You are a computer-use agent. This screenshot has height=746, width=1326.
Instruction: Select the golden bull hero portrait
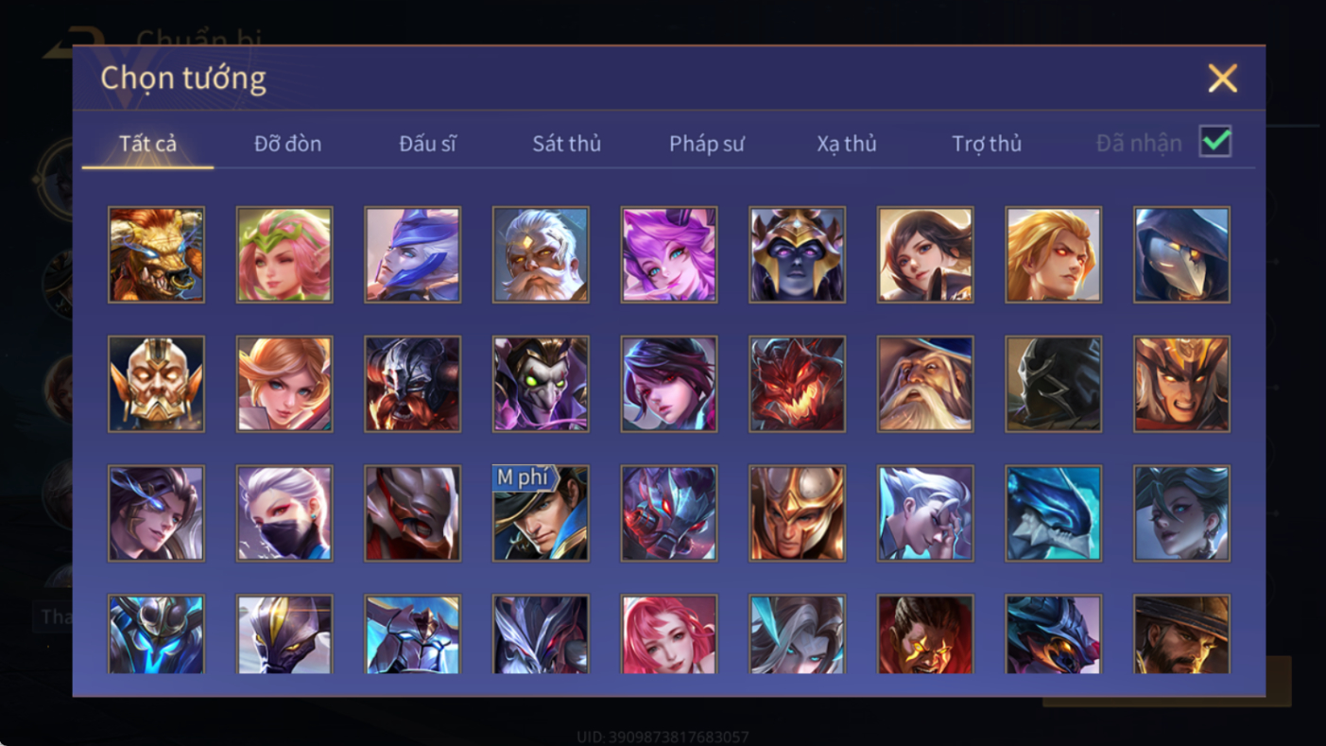tap(156, 255)
